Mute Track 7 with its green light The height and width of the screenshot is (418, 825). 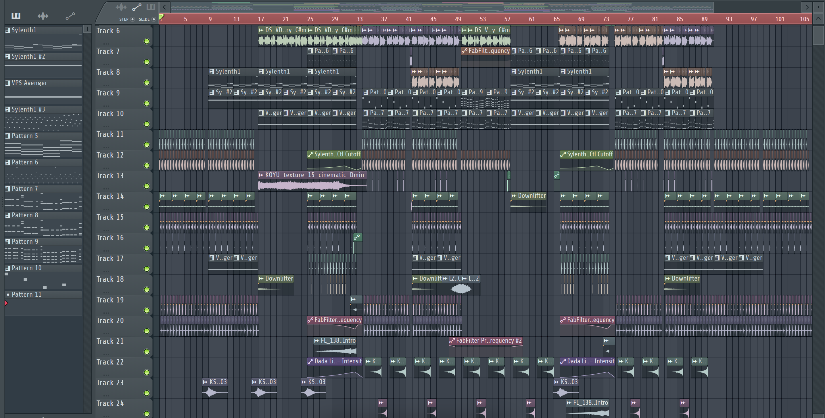(147, 62)
